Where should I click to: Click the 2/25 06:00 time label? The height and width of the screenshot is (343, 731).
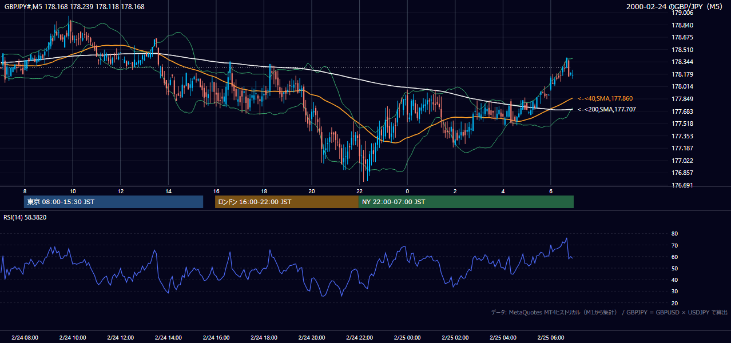point(551,337)
